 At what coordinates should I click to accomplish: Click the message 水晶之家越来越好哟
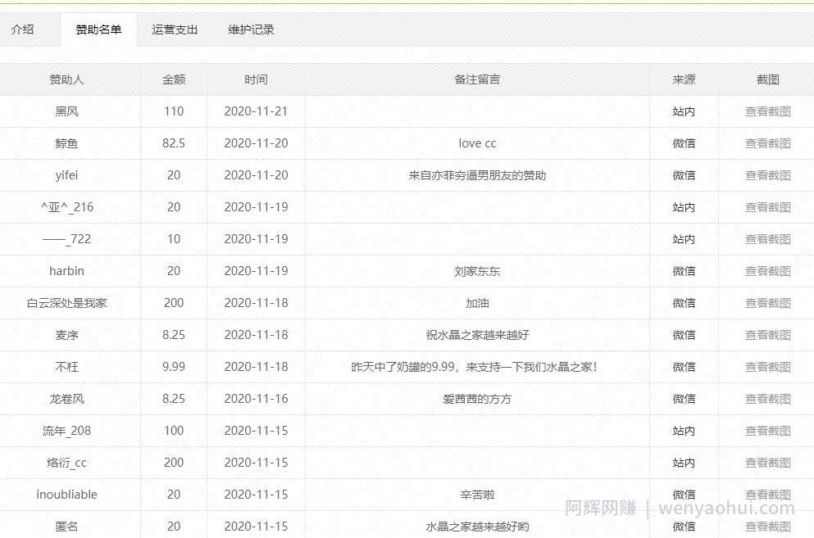coord(477,527)
